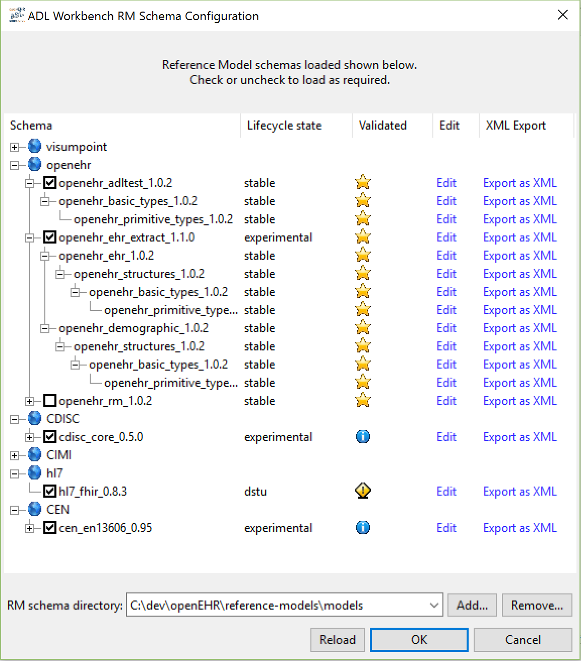Expand the visumpoint node
This screenshot has width=581, height=661.
[15, 147]
